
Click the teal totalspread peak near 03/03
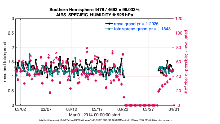[x=29, y=54]
